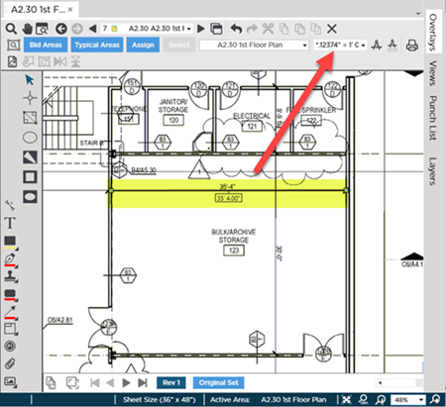Click the zoom-out magnifier in status bar

tap(381, 400)
